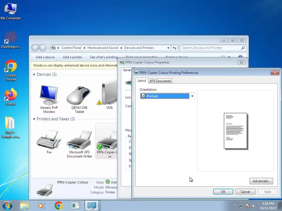This screenshot has width=282, height=211.
Task: Click Control Panel in the breadcrumb
Action: 71,48
